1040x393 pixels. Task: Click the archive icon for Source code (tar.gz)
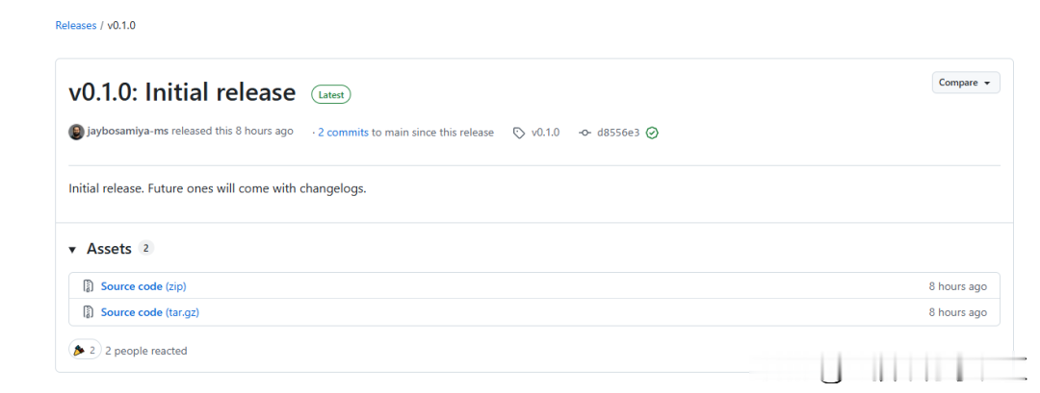point(88,311)
